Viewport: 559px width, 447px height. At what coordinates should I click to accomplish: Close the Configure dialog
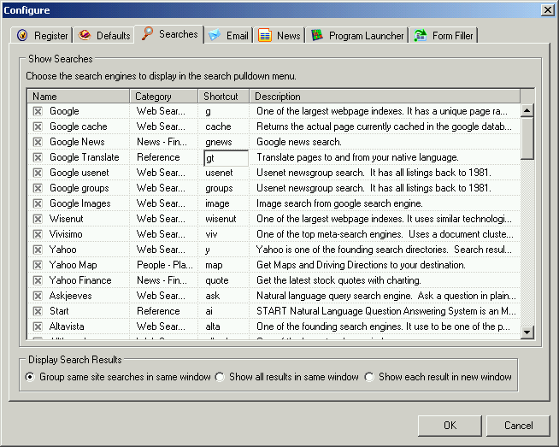(x=547, y=10)
